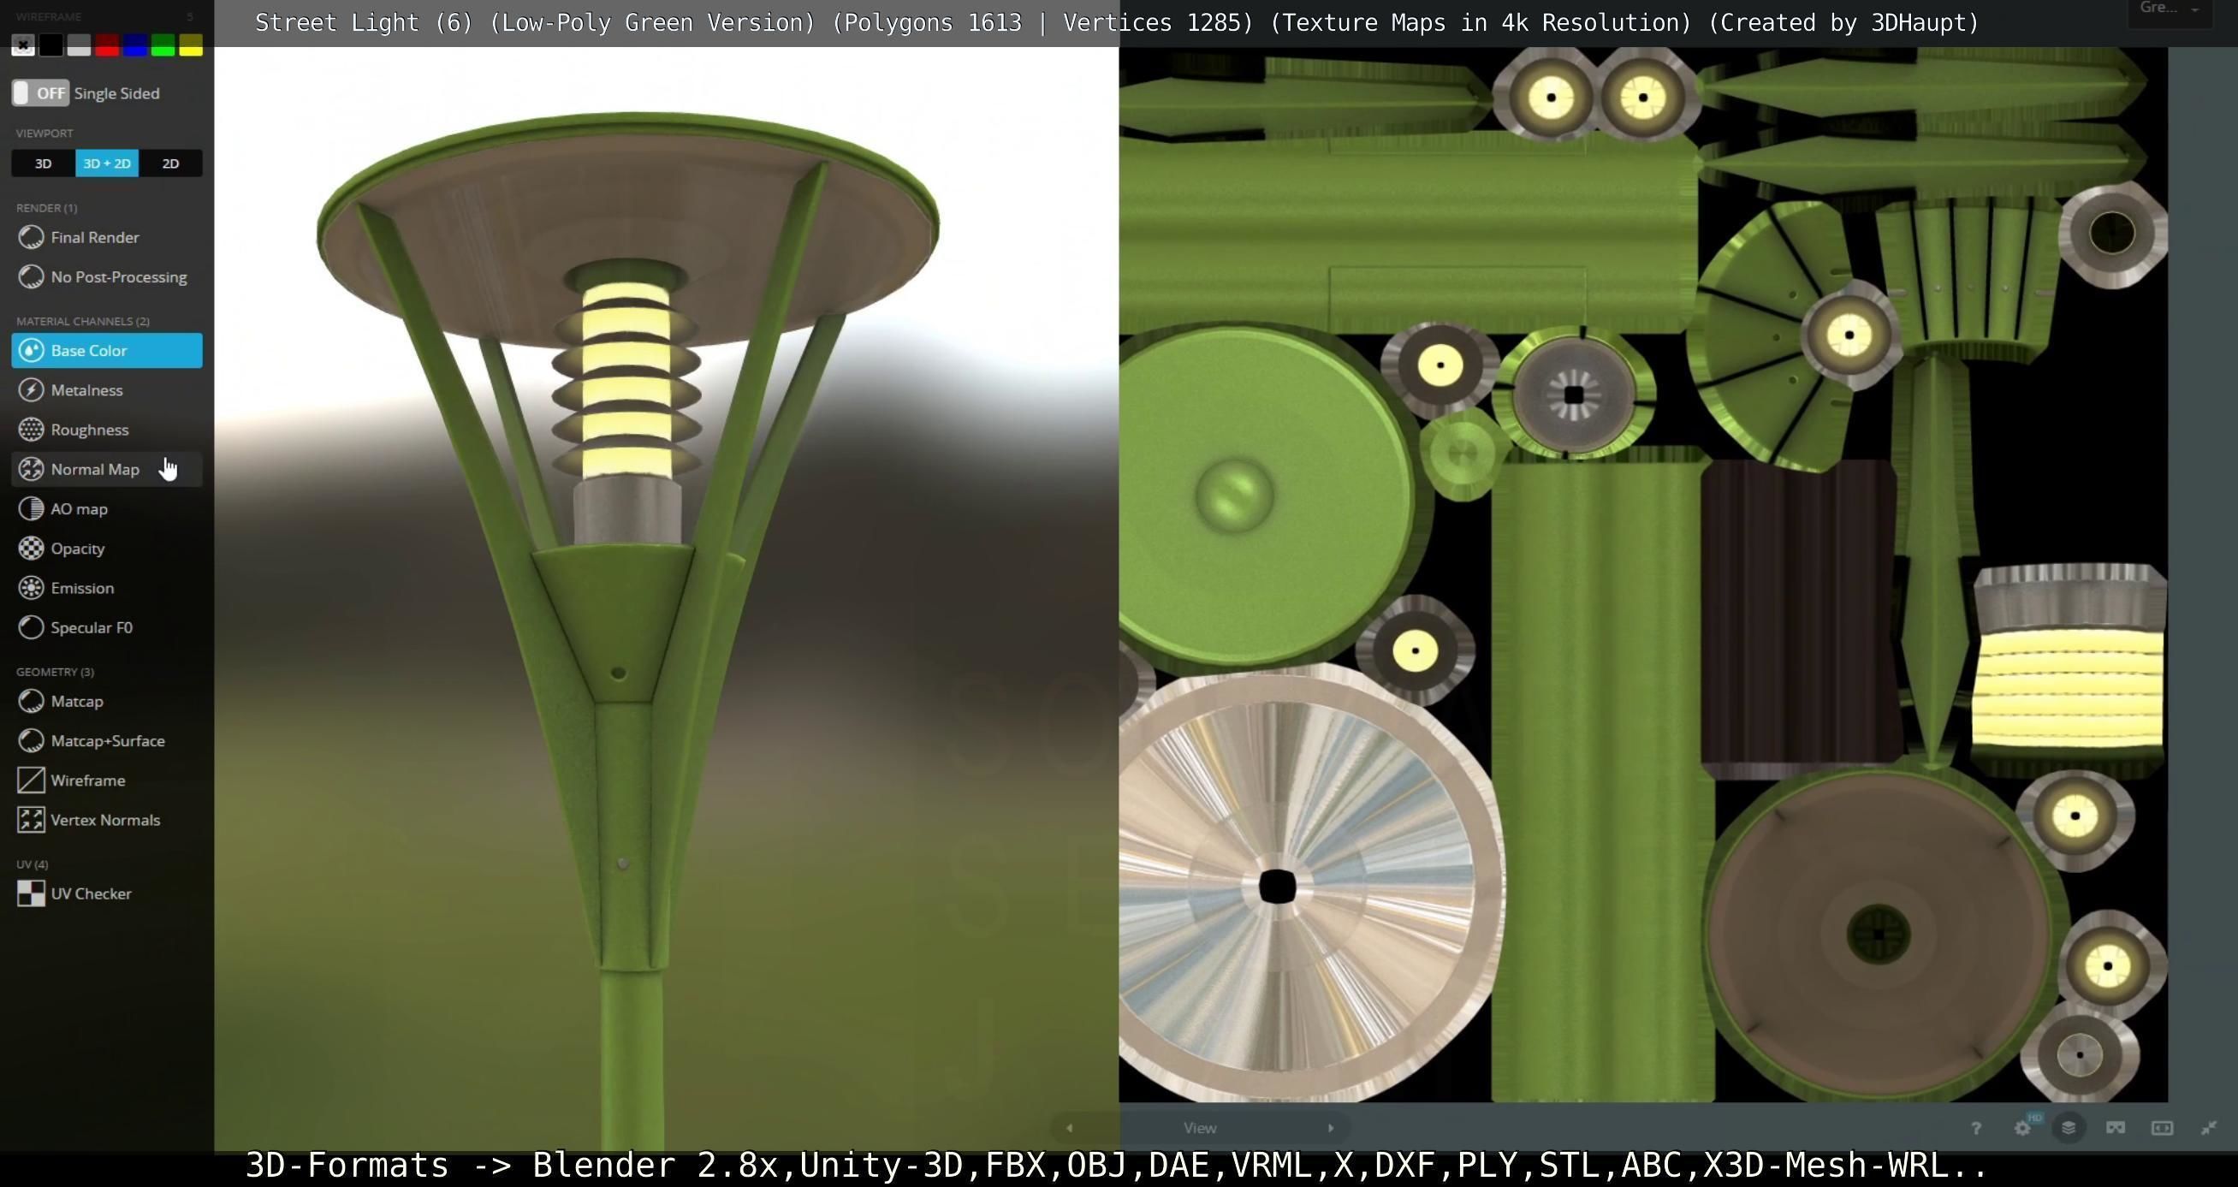Screen dimensions: 2238x1187
Task: Click the Matcap geometry icon
Action: [32, 701]
